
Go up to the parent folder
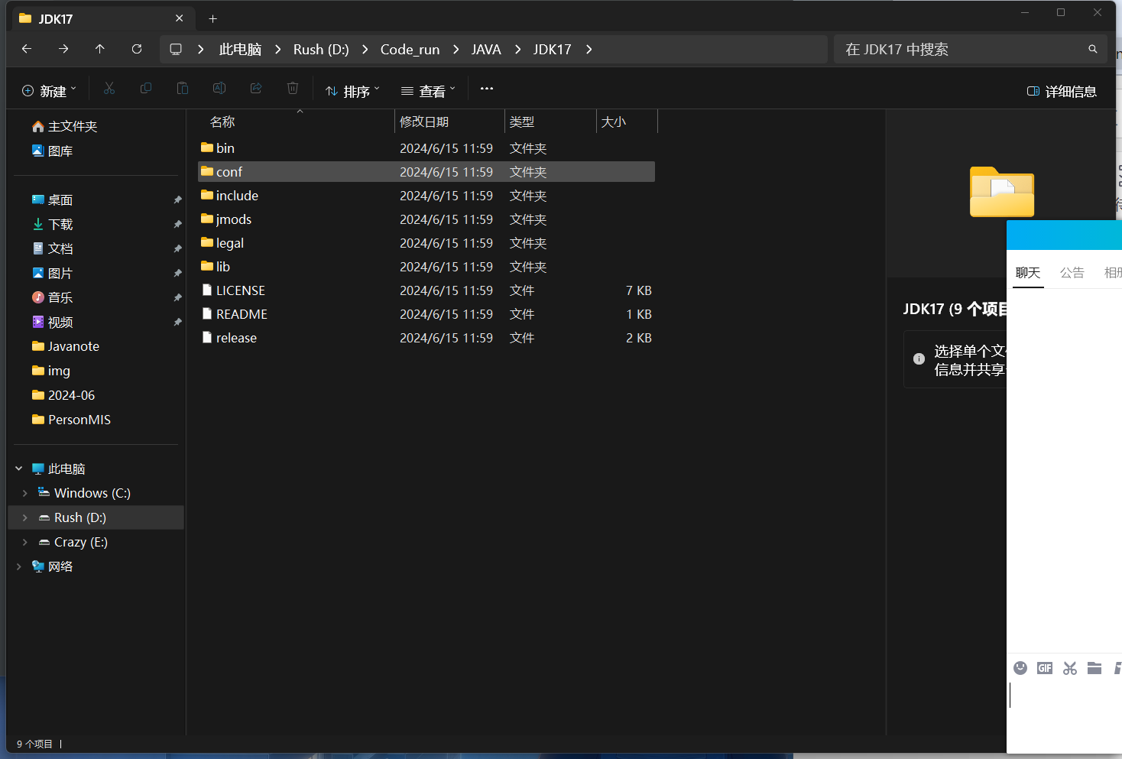100,49
